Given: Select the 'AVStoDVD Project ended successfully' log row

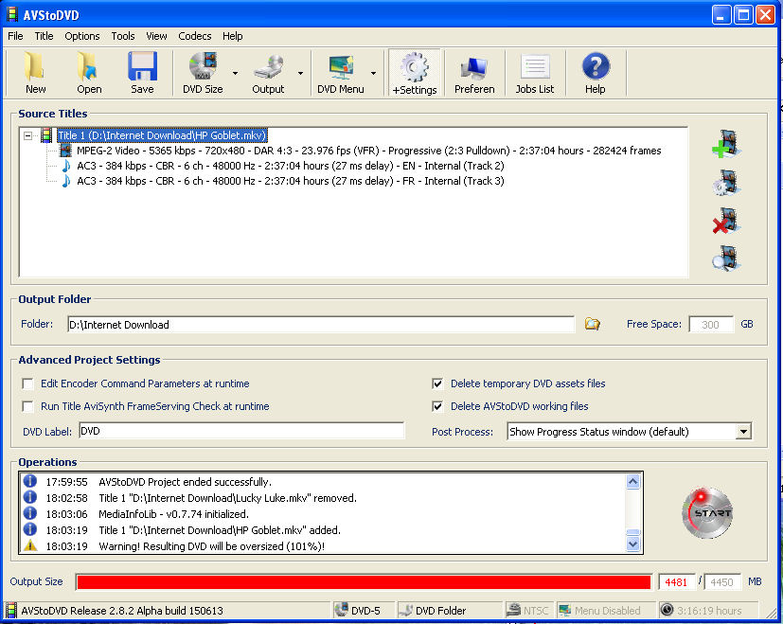Looking at the screenshot, I should point(323,482).
